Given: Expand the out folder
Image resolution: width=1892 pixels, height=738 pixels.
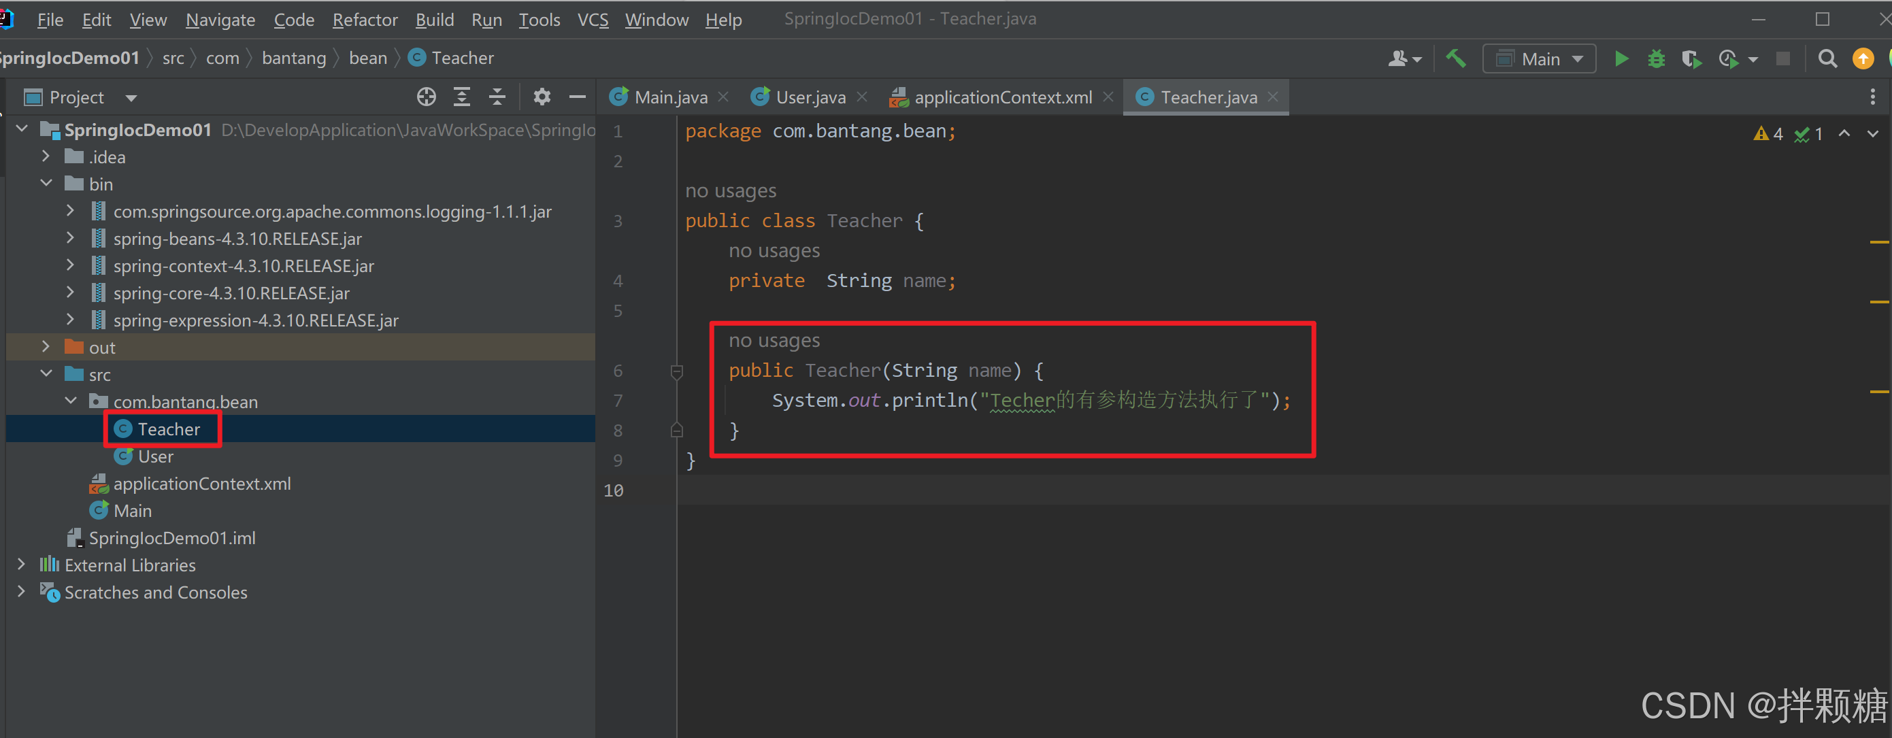Looking at the screenshot, I should (46, 347).
